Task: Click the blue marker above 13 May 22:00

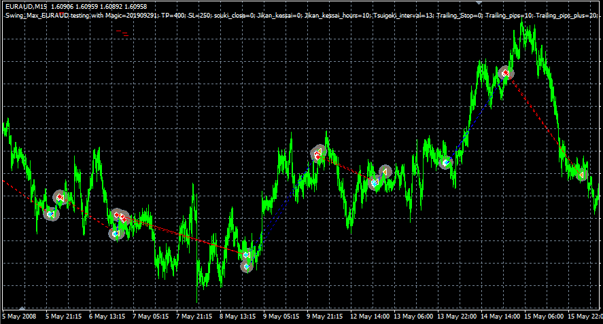Action: [446, 163]
